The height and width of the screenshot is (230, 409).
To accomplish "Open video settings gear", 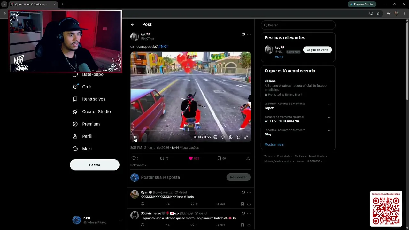I will (x=231, y=137).
